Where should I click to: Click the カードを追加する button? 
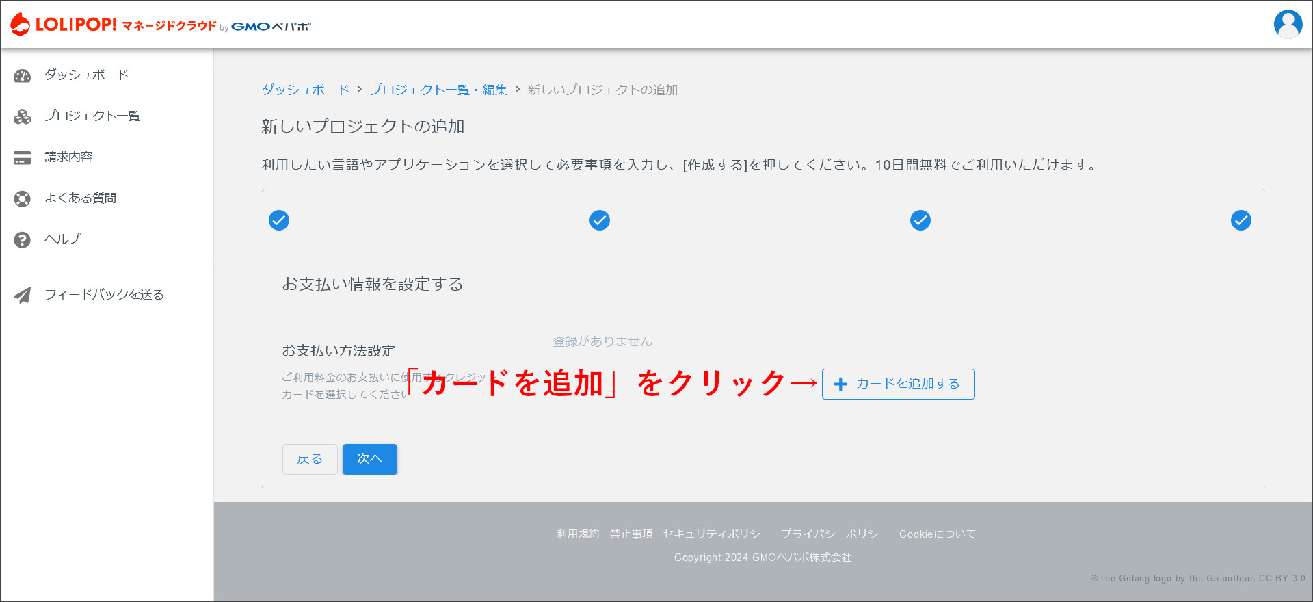898,384
